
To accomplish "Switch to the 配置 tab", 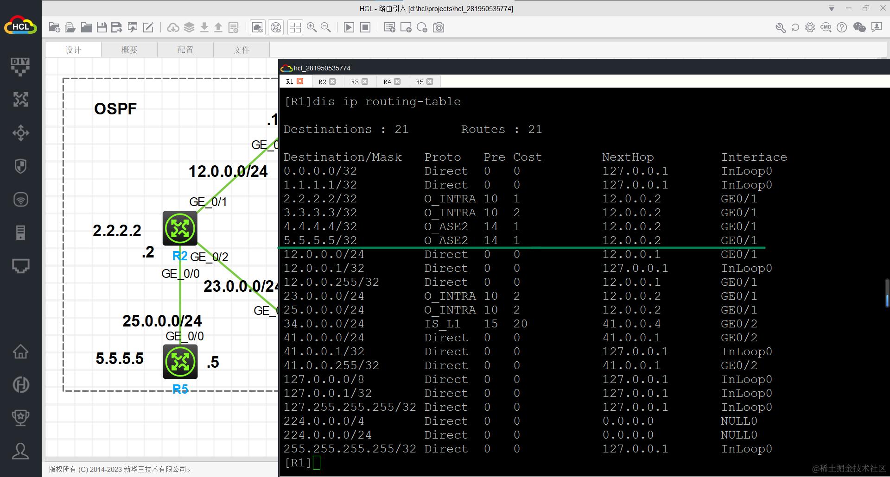I will 185,50.
